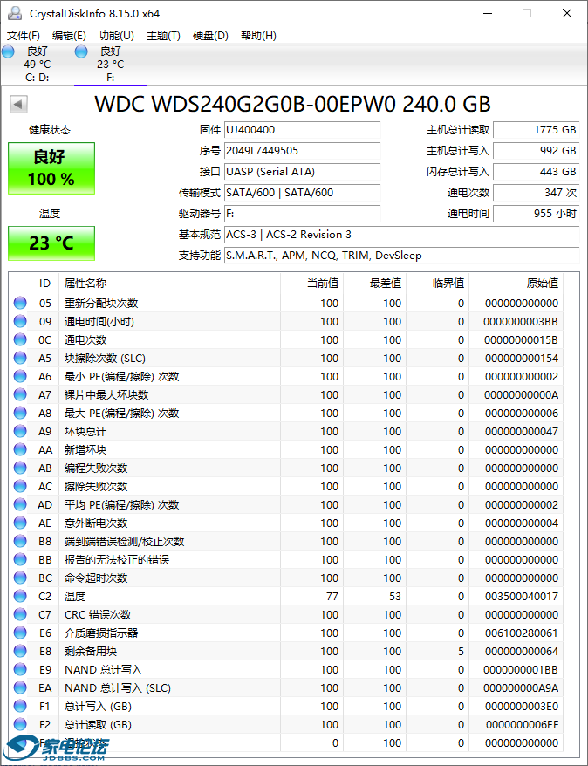The height and width of the screenshot is (766, 588).
Task: Click the interface field UASP (Serial ATA)
Action: [x=303, y=172]
